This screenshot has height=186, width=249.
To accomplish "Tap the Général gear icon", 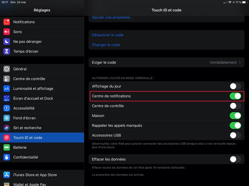I will 7,69.
